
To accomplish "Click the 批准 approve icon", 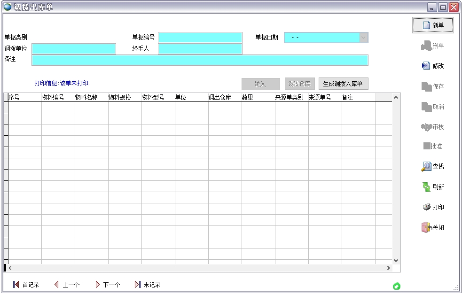I will [433, 146].
